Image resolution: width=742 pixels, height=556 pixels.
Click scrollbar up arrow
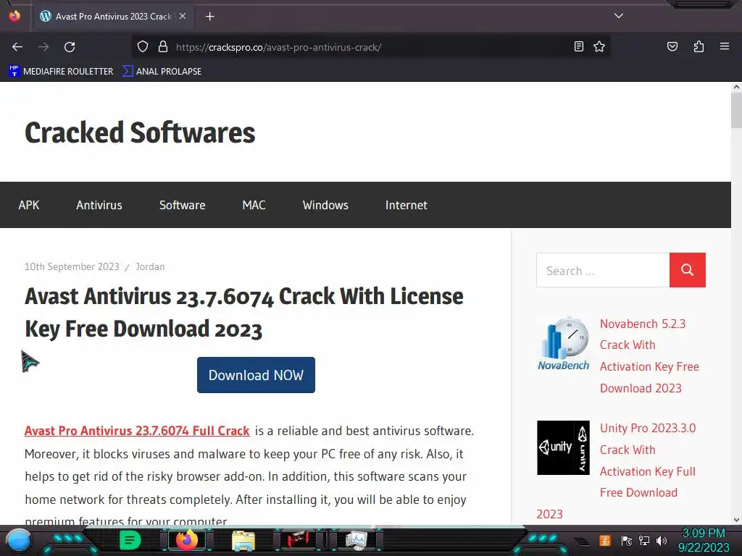click(x=736, y=87)
